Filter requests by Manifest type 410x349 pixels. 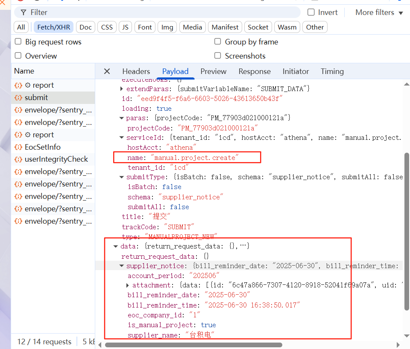225,27
